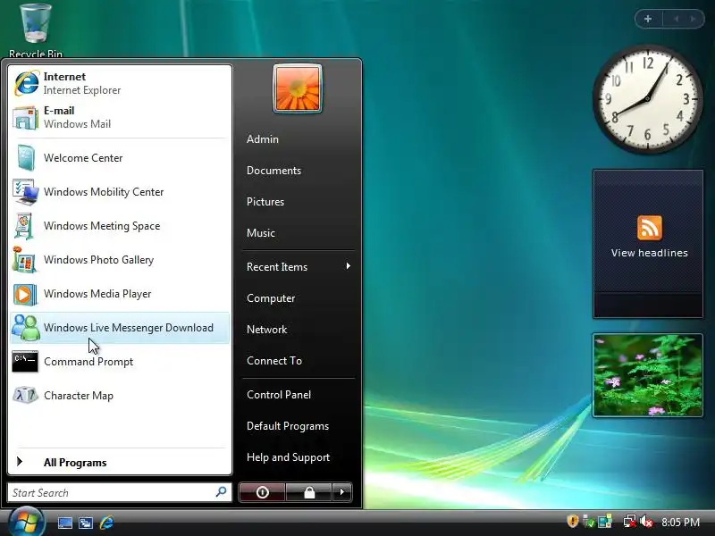The image size is (715, 536).
Task: Click the user account flower picture
Action: [x=298, y=88]
